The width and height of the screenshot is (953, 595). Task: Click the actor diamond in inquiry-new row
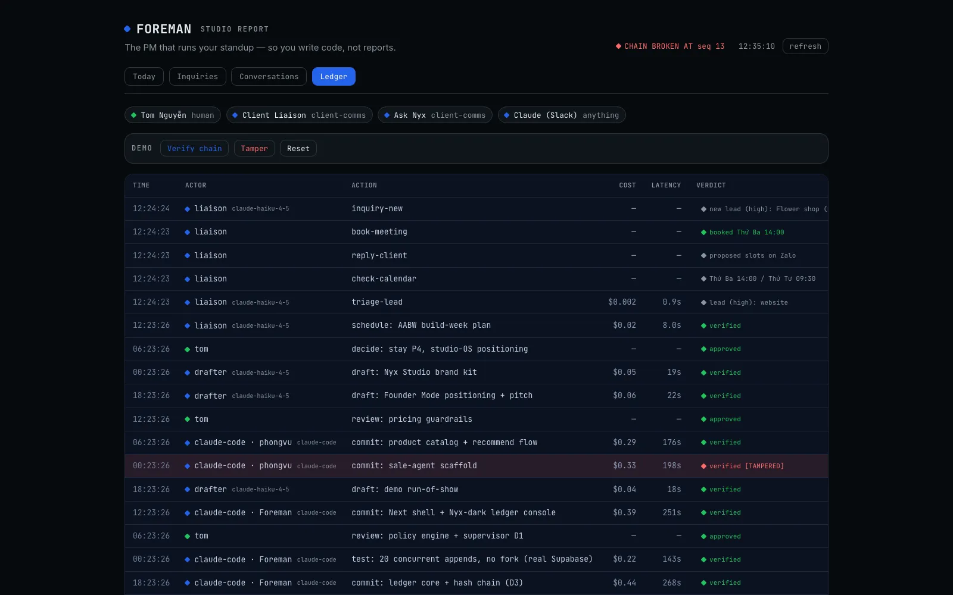coord(187,209)
